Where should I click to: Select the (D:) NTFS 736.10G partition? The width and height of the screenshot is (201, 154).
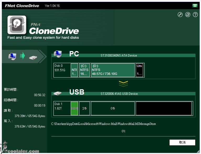pos(113,70)
